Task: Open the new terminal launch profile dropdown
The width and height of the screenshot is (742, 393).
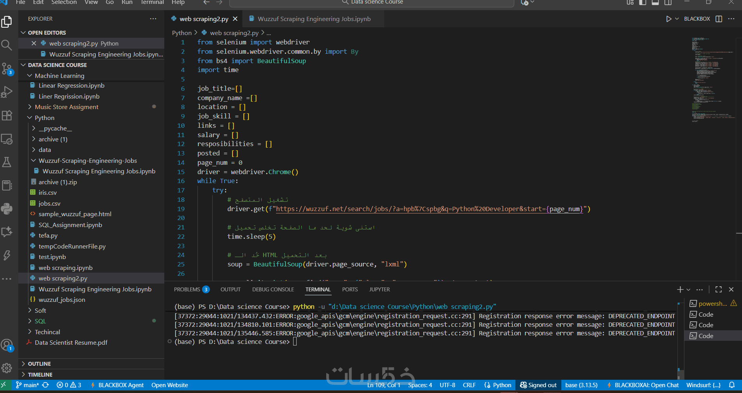Action: tap(688, 289)
